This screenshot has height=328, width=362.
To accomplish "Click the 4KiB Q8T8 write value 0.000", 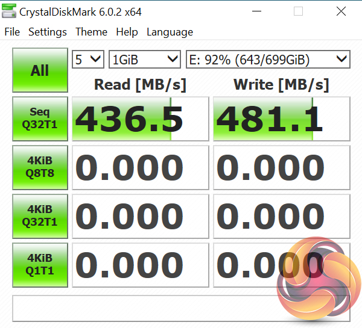I will click(x=282, y=167).
